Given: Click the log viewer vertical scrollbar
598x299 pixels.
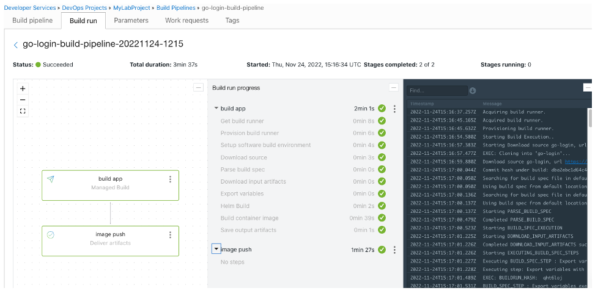Looking at the screenshot, I should tap(591, 118).
